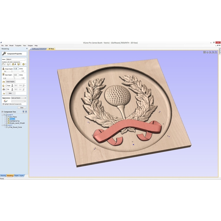View down the Z axis
The height and width of the screenshot is (221, 221).
(210, 52)
